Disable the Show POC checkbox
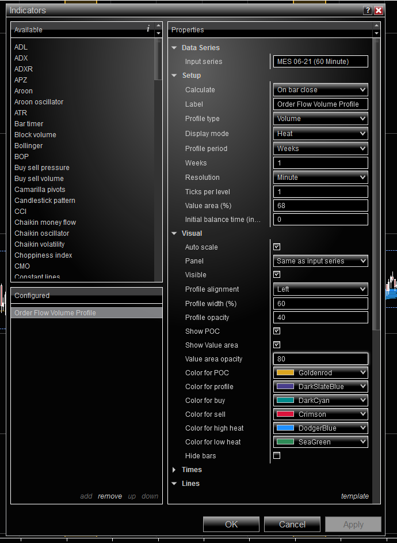 point(277,331)
